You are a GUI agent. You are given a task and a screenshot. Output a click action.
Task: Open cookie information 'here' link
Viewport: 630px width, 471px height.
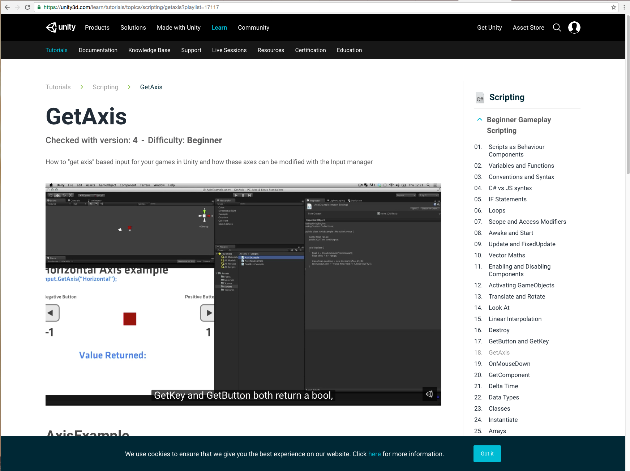coord(374,454)
